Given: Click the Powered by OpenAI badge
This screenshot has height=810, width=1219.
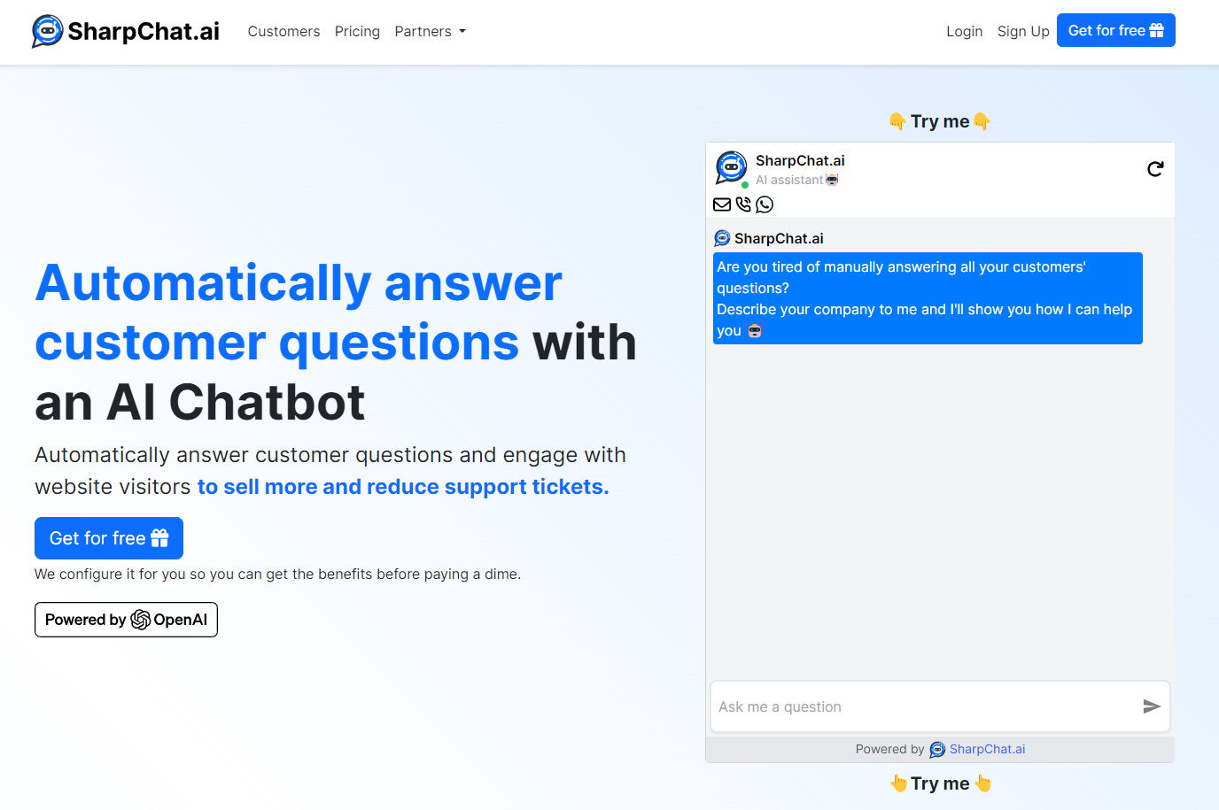Looking at the screenshot, I should point(126,620).
